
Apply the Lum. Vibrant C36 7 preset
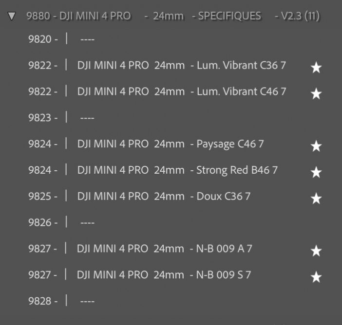[181, 65]
